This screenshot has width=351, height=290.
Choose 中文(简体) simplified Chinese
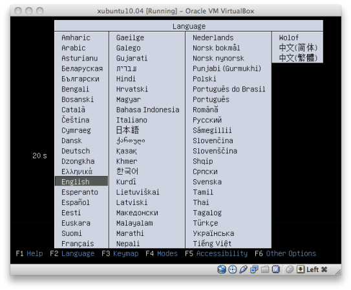(298, 48)
